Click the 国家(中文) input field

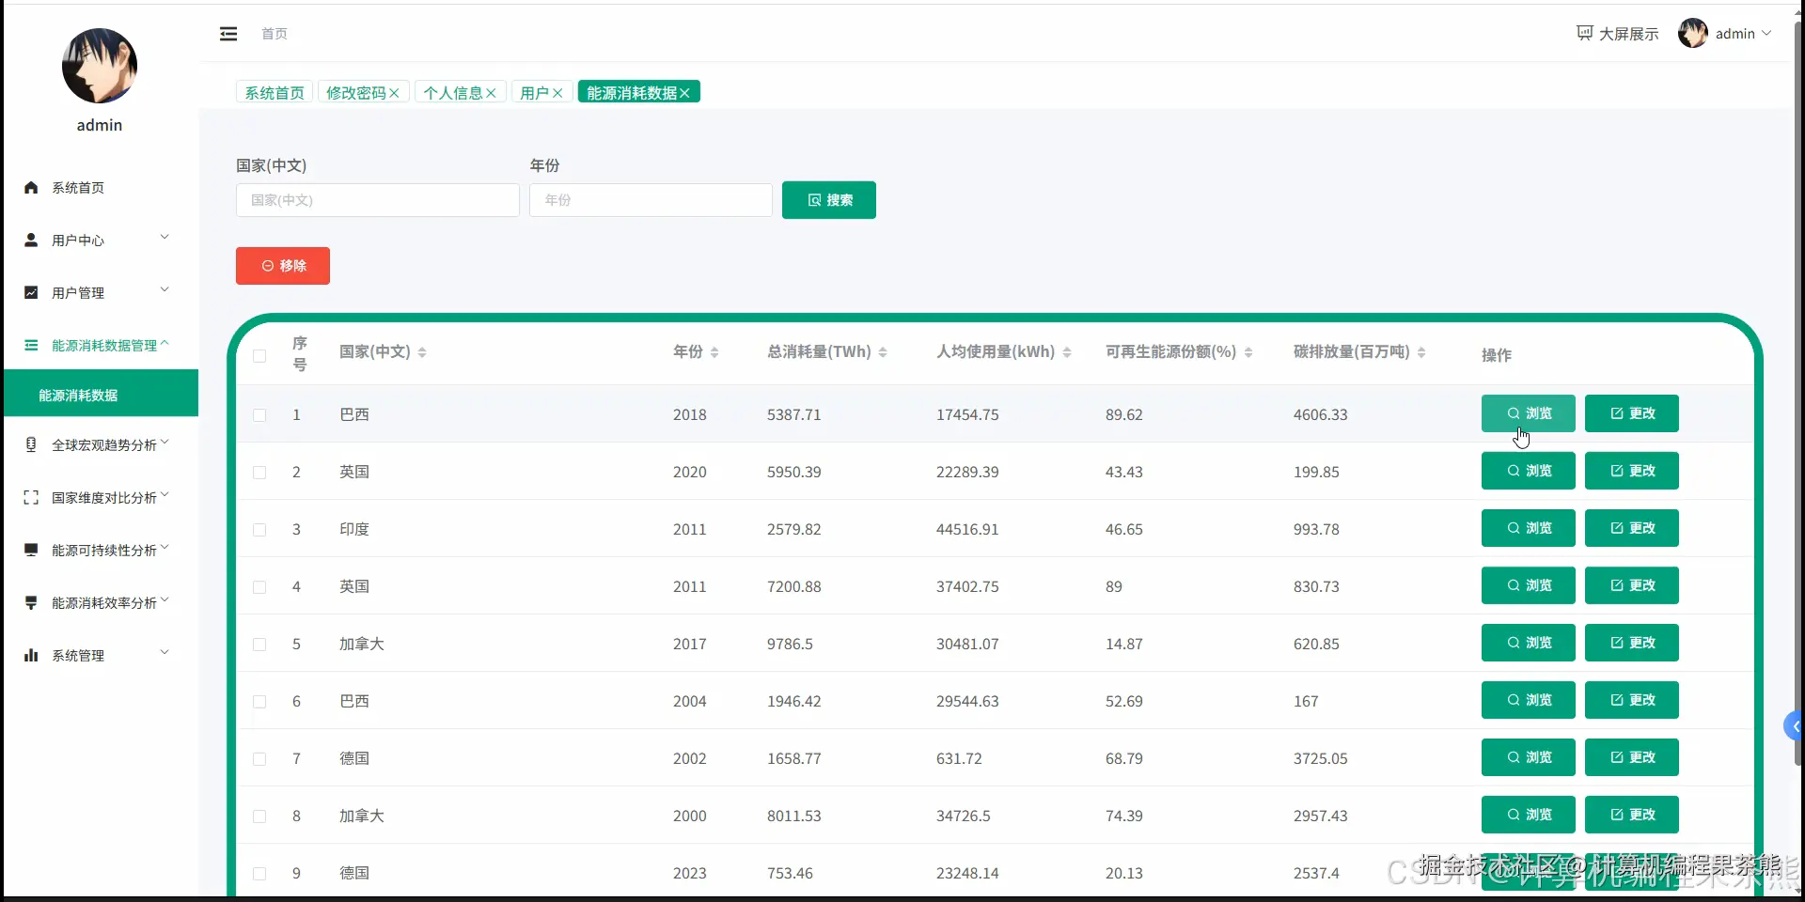pos(376,200)
